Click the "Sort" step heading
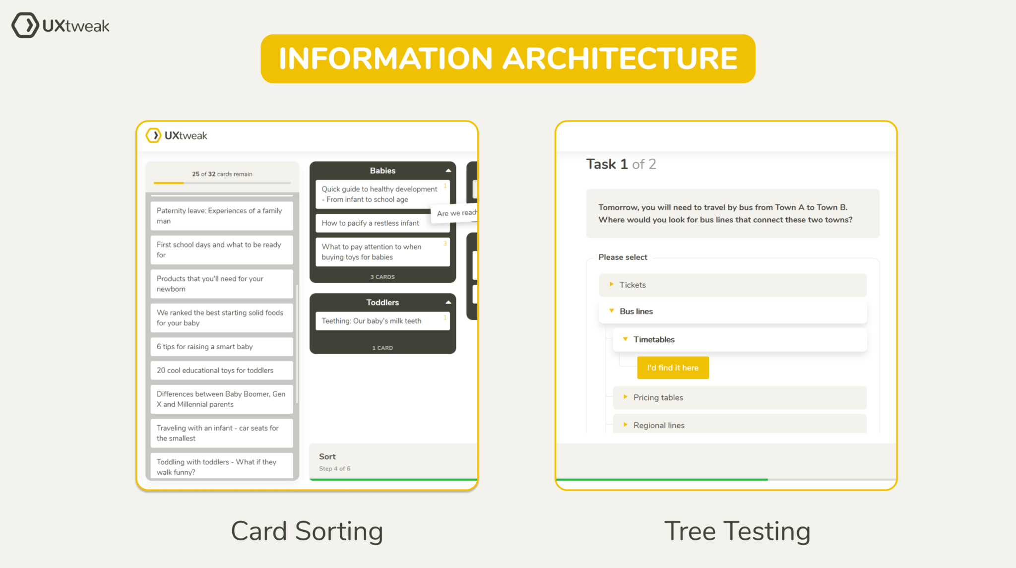Viewport: 1016px width, 568px height. (327, 456)
